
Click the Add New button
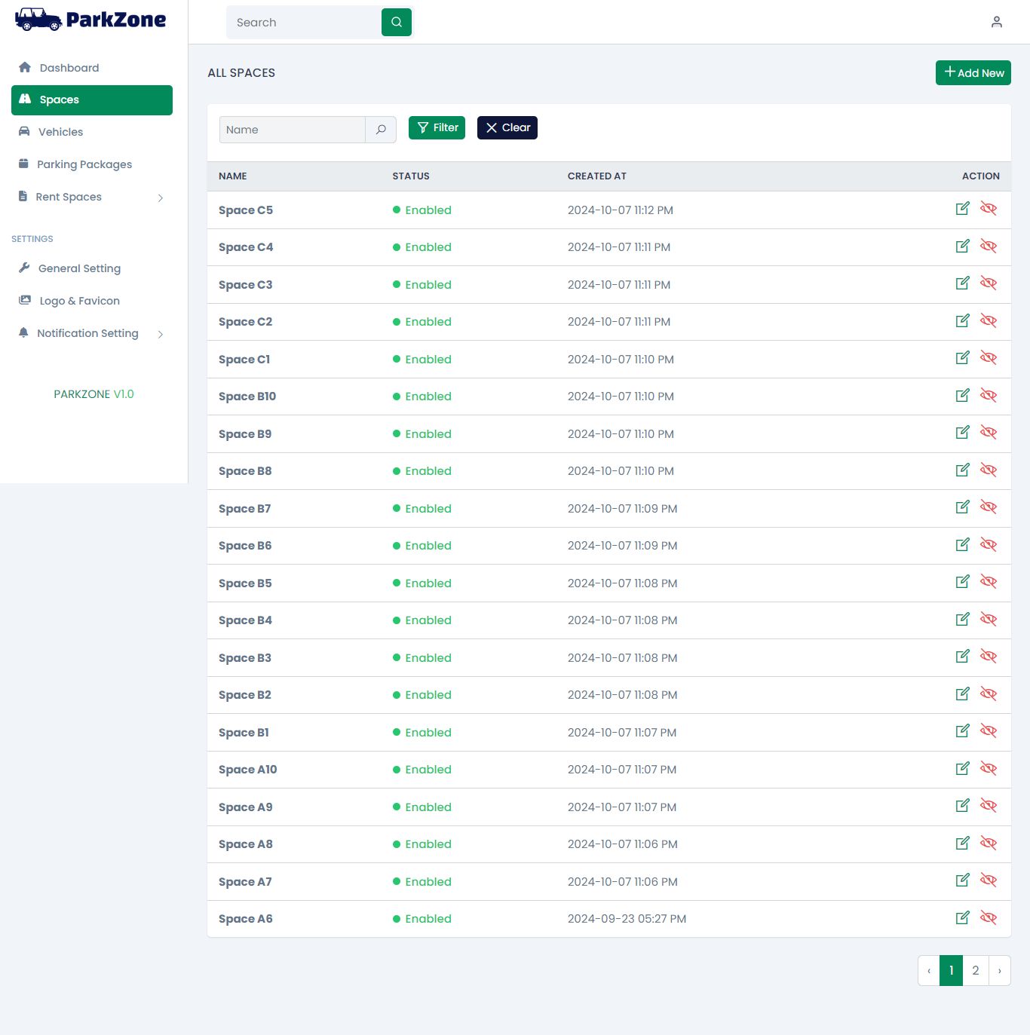click(973, 73)
